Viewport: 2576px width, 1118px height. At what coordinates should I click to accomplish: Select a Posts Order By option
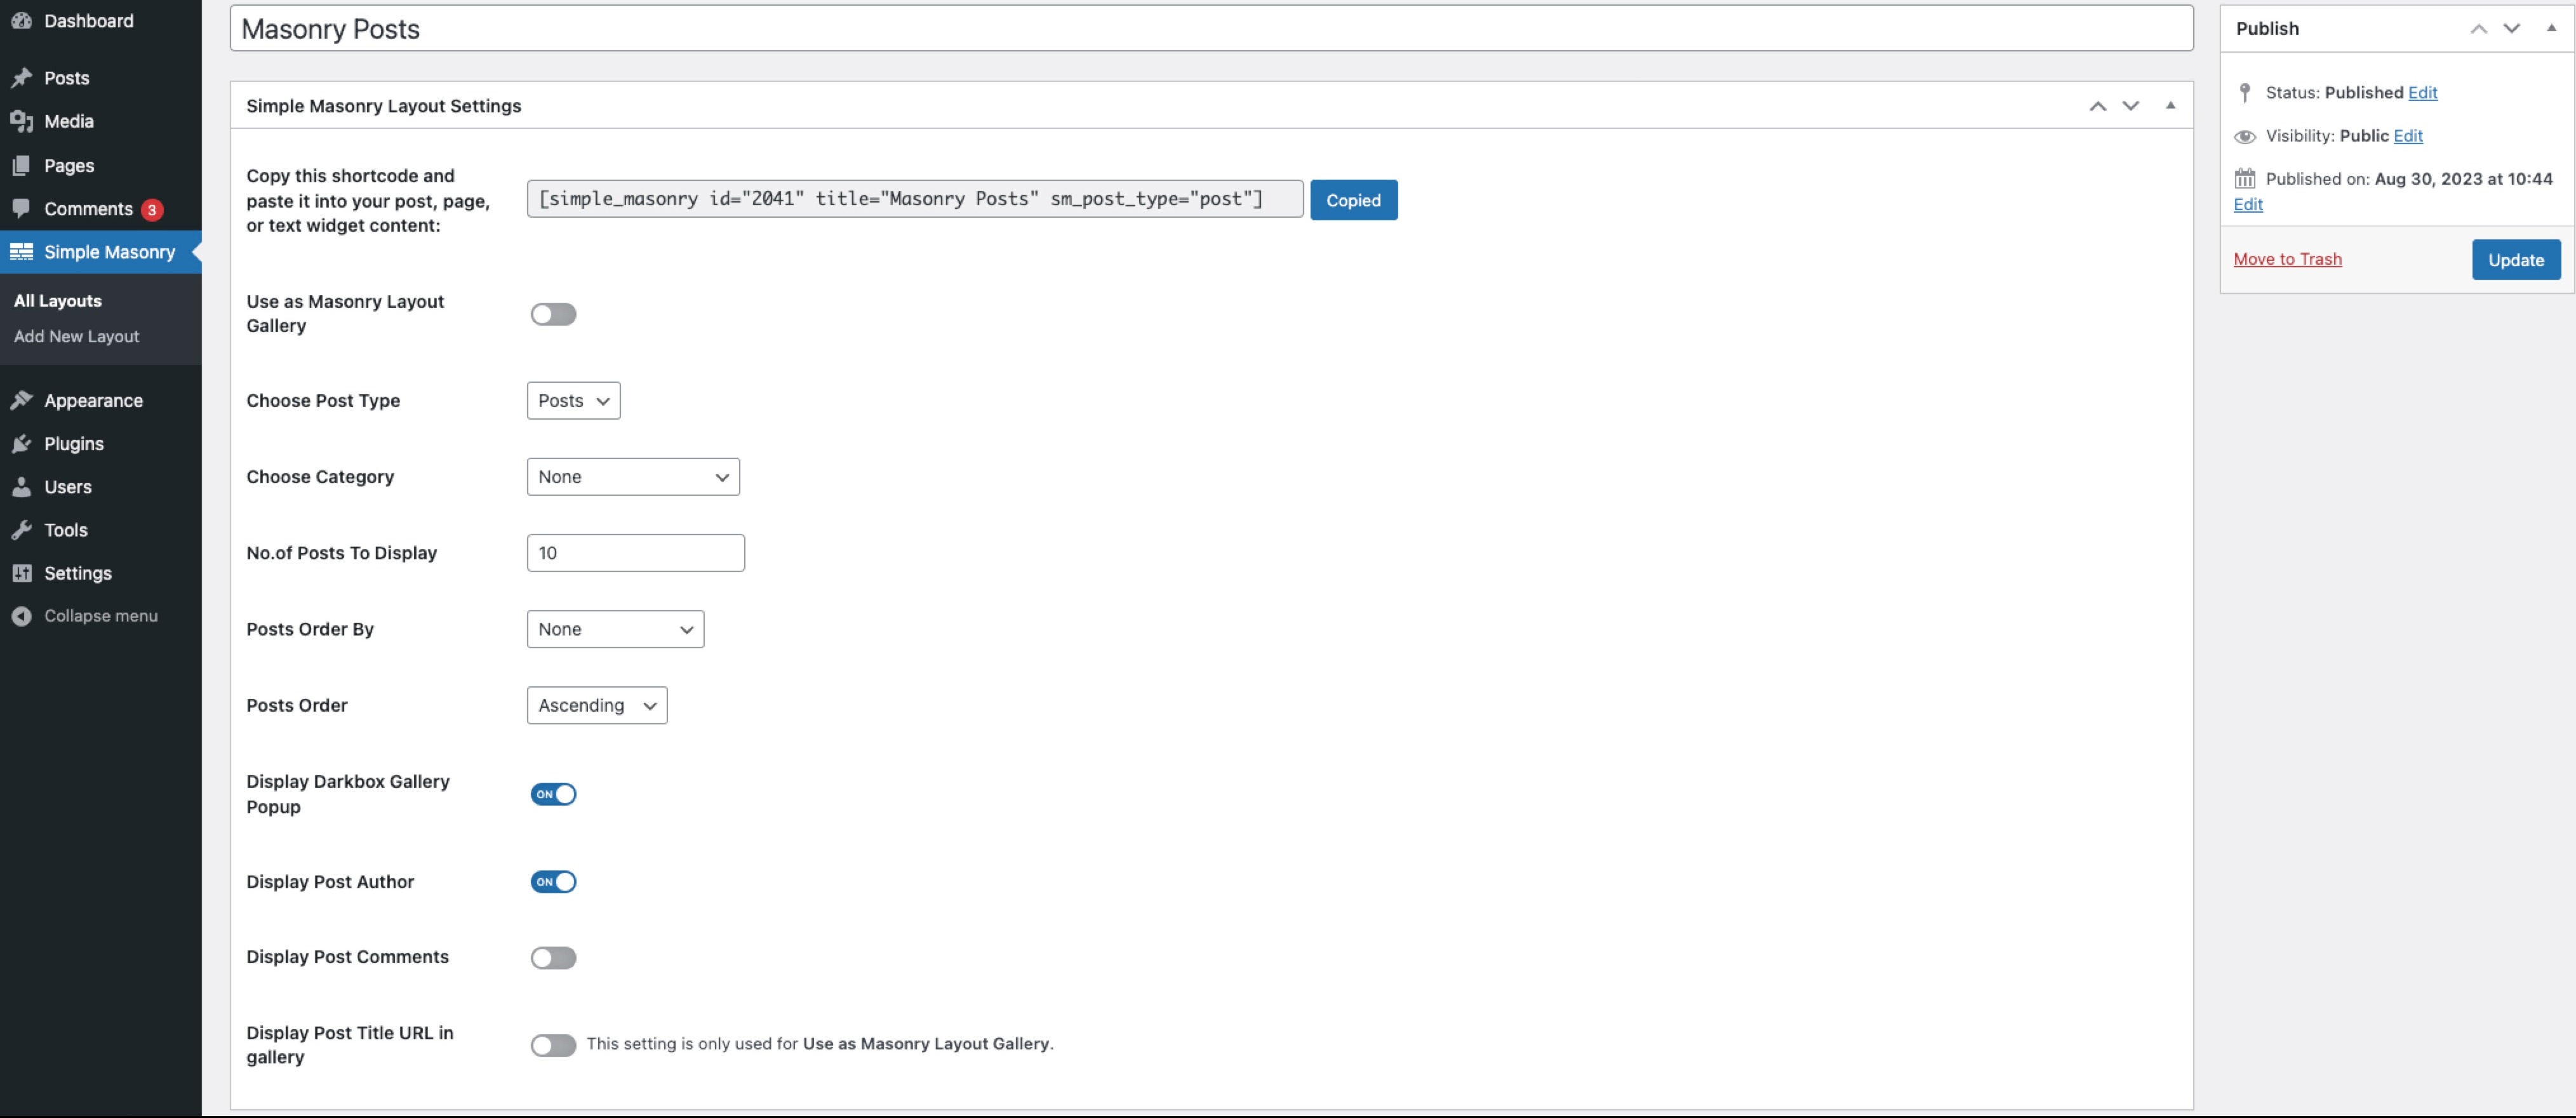[x=615, y=627]
